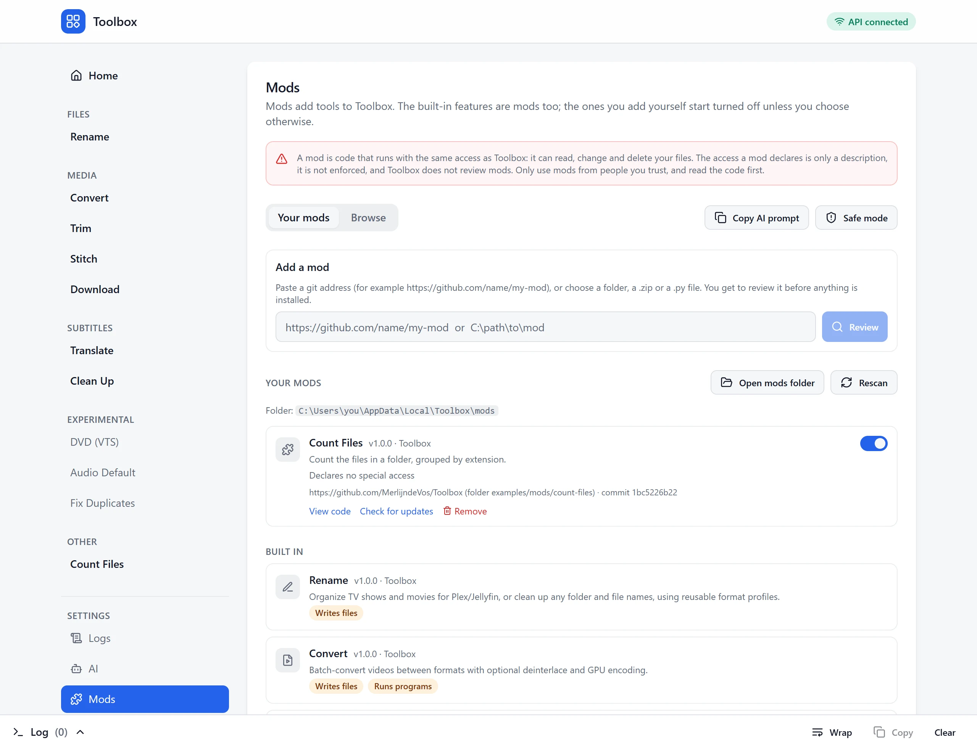
Task: Click the wifi icon in API connected badge
Action: coord(839,22)
